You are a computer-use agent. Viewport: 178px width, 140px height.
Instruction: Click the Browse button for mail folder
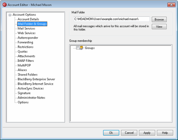coord(159,19)
